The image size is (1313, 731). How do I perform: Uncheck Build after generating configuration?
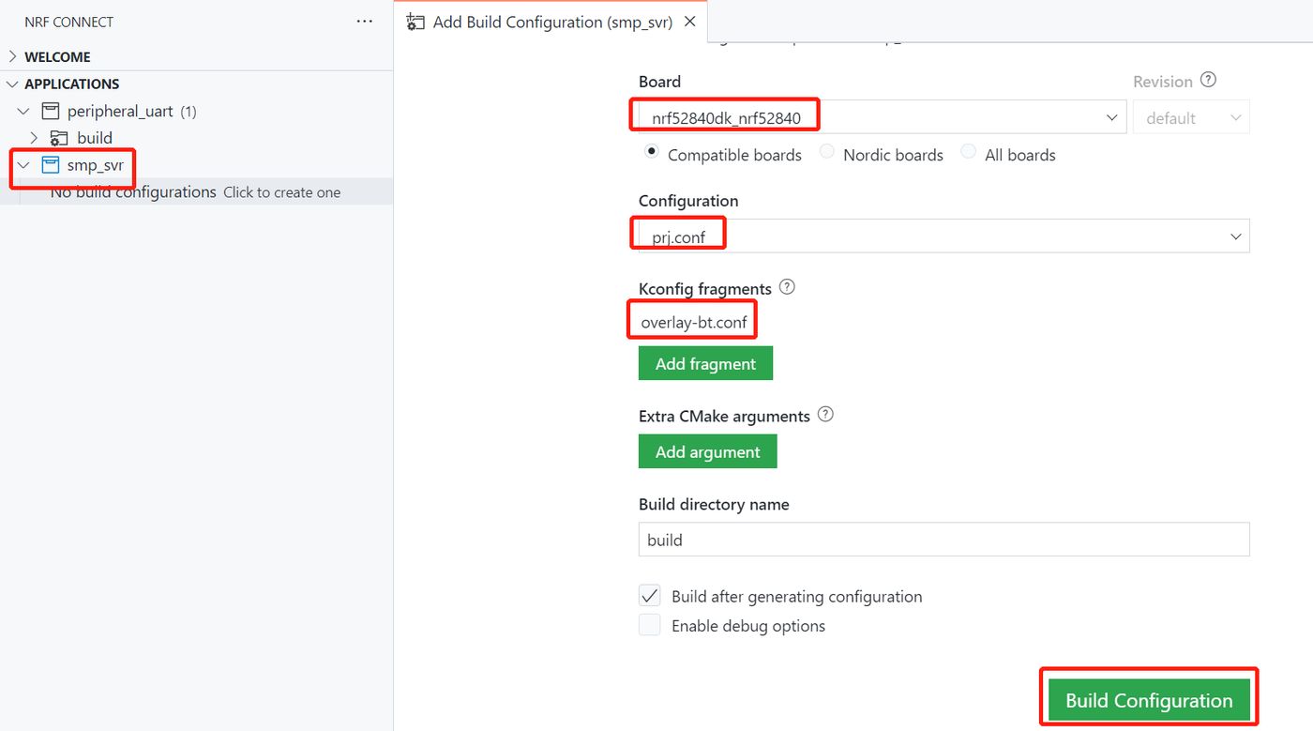tap(650, 596)
